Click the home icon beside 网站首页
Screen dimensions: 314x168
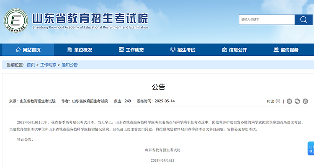click(18, 50)
